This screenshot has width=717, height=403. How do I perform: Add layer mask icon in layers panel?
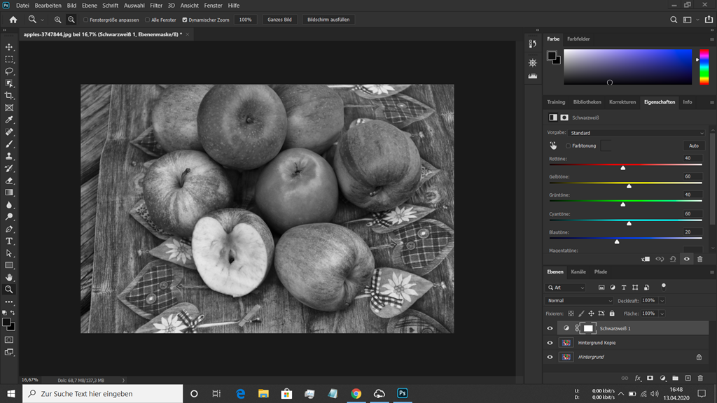[x=650, y=378]
